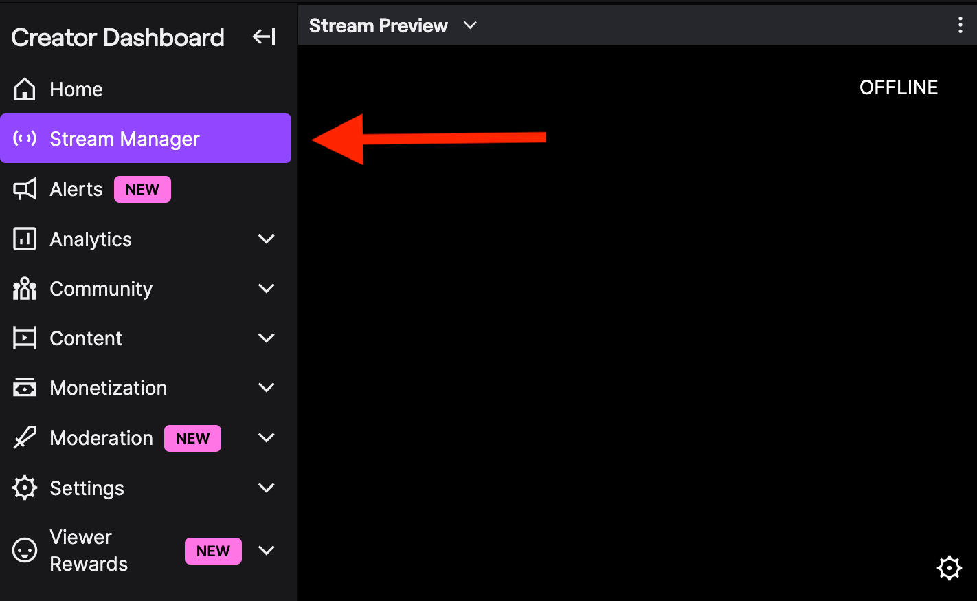The width and height of the screenshot is (977, 601).
Task: Click the Analytics chart icon
Action: 25,239
